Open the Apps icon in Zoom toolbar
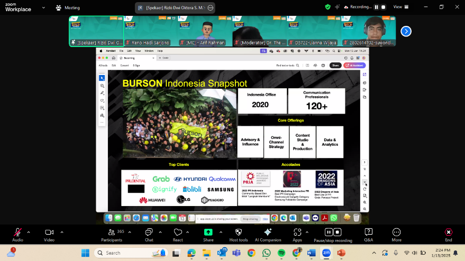This screenshot has height=261, width=465. 297,235
